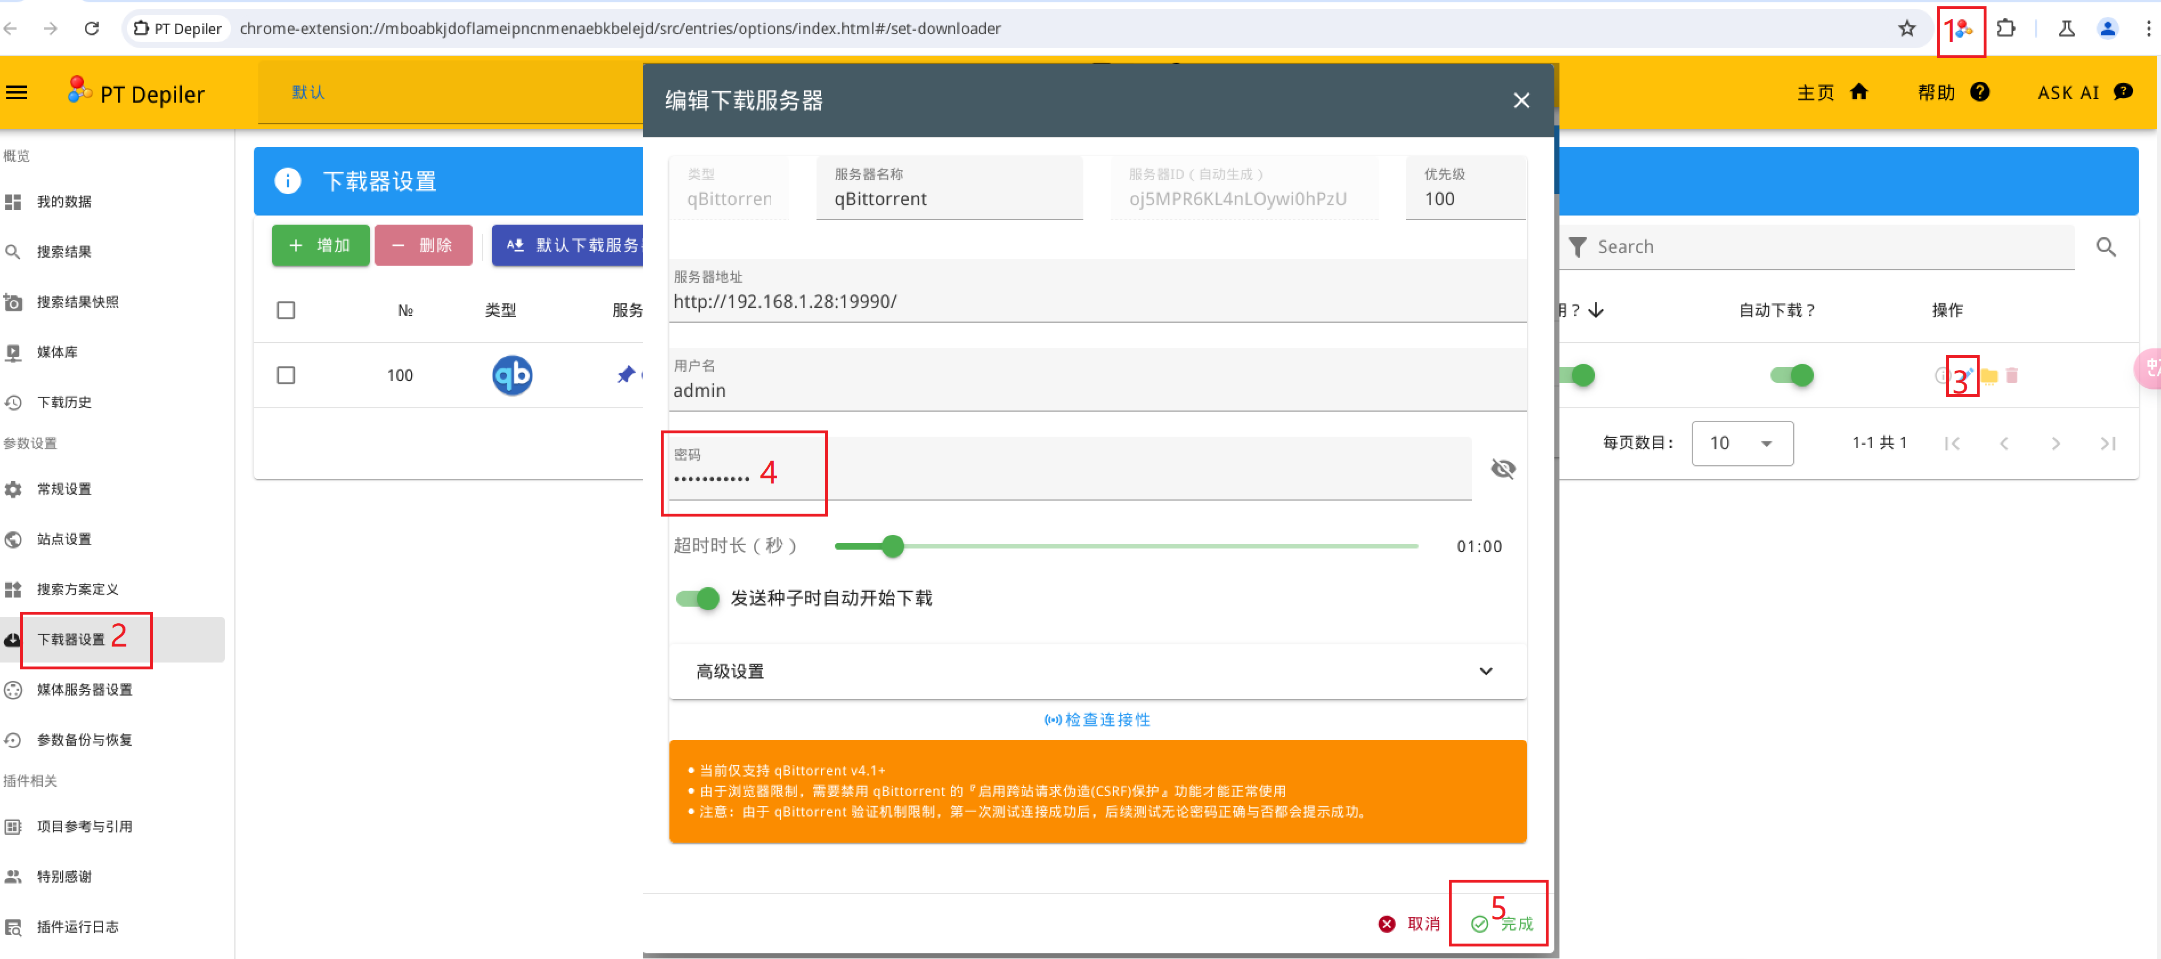Open the Chrome Labs flask icon
This screenshot has width=2161, height=959.
tap(2066, 29)
